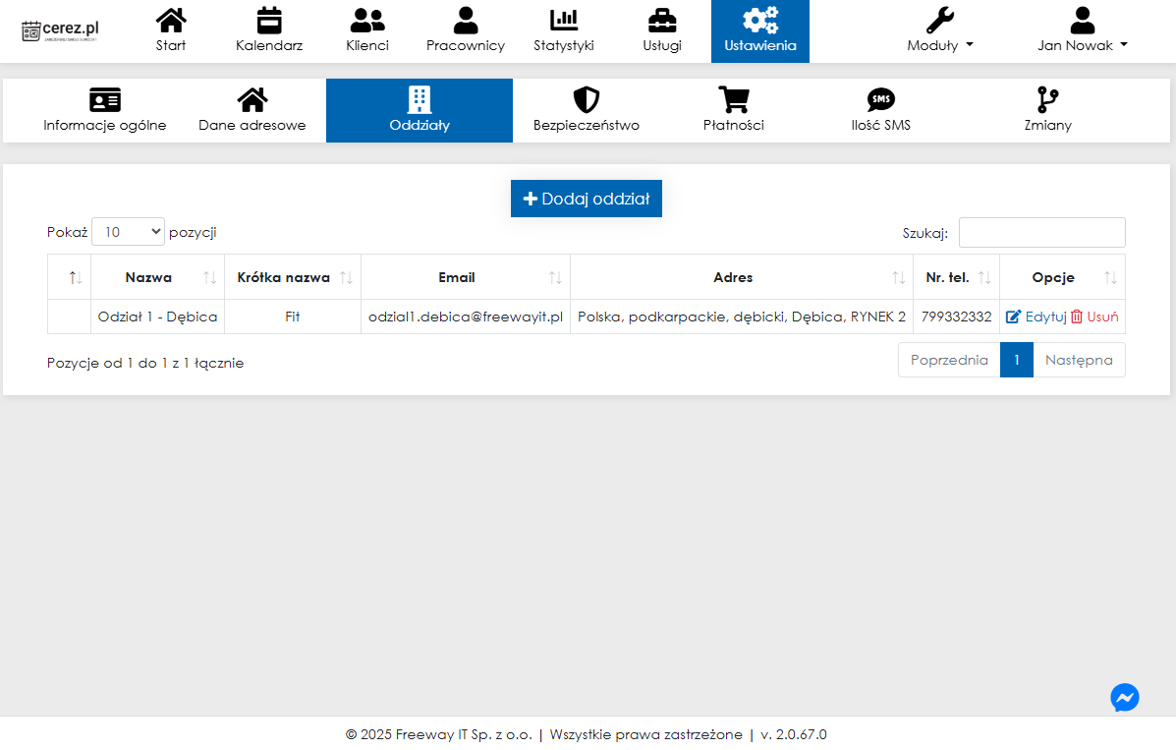The image size is (1176, 750).
Task: Open the Kalendarz calendar icon
Action: coord(268,20)
